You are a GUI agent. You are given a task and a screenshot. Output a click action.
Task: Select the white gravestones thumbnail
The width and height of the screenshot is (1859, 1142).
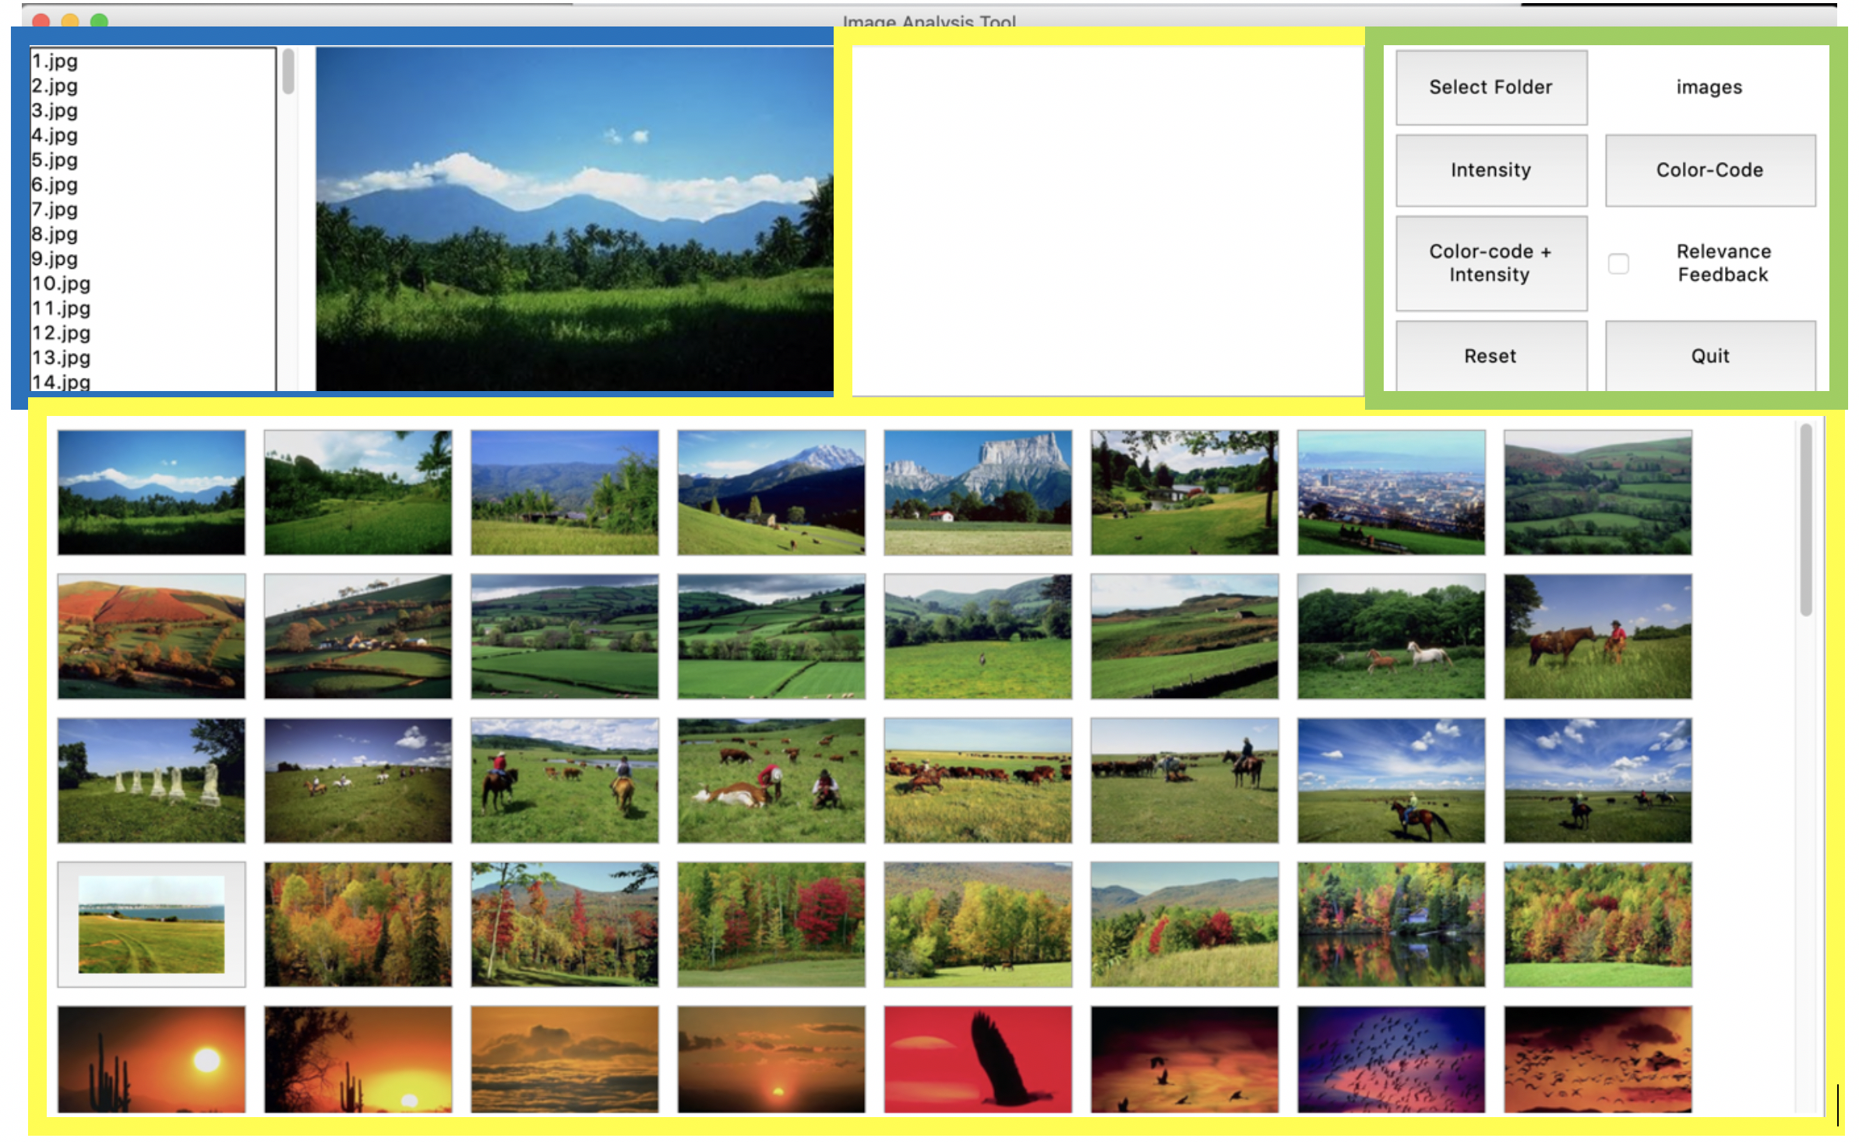tap(151, 781)
